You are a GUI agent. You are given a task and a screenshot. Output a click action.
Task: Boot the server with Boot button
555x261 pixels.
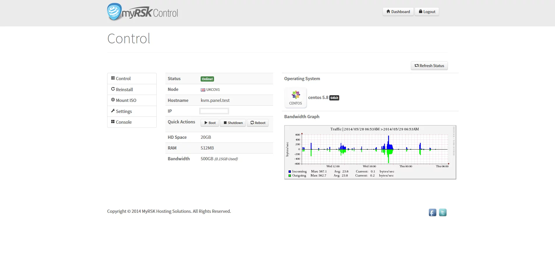coord(210,123)
